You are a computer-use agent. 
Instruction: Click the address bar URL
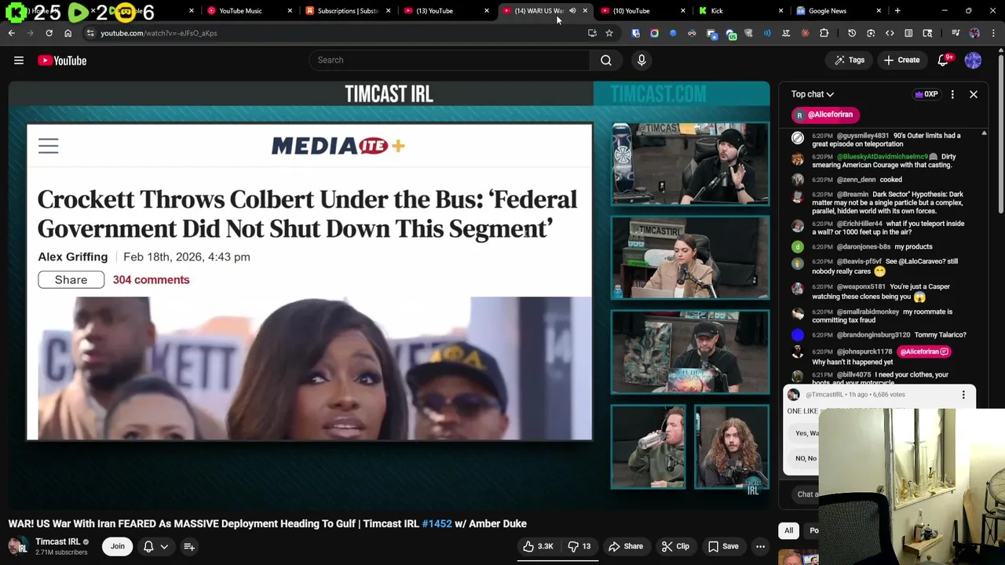point(159,33)
